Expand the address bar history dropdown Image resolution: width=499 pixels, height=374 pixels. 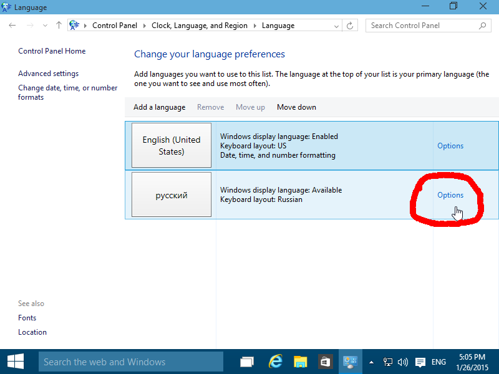coord(336,26)
